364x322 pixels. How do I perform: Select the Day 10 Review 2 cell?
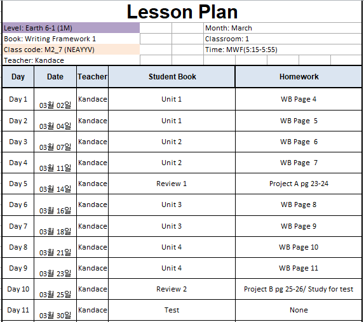tap(172, 289)
